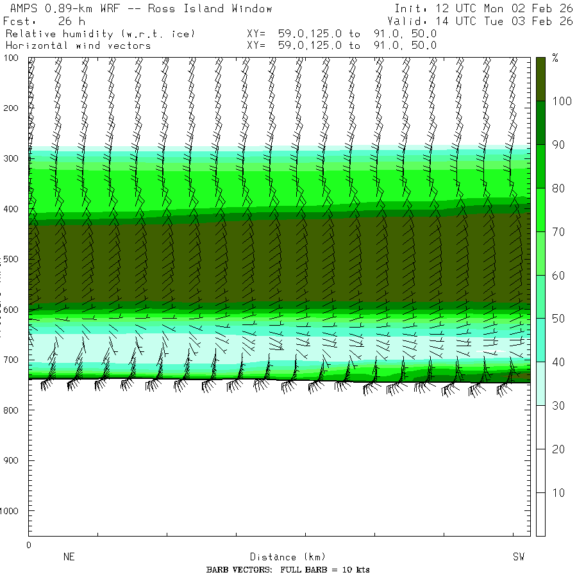This screenshot has width=577, height=577.
Task: Click the dark green 90-100% legend swatch
Action: coord(540,122)
